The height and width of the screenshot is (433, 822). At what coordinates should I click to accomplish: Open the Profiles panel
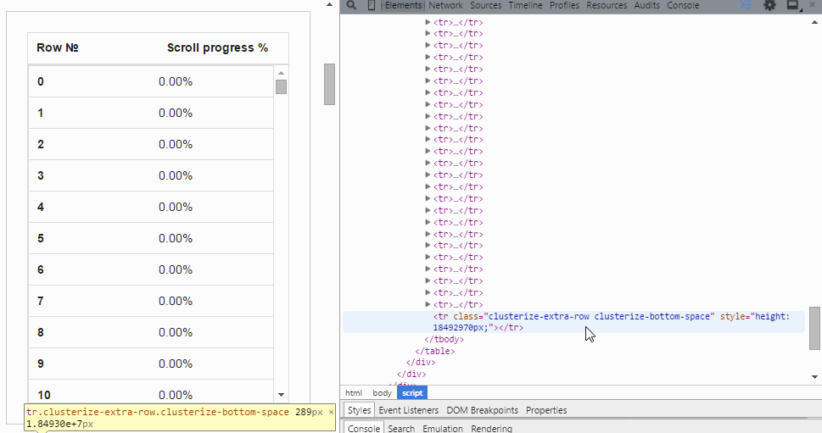coord(564,5)
